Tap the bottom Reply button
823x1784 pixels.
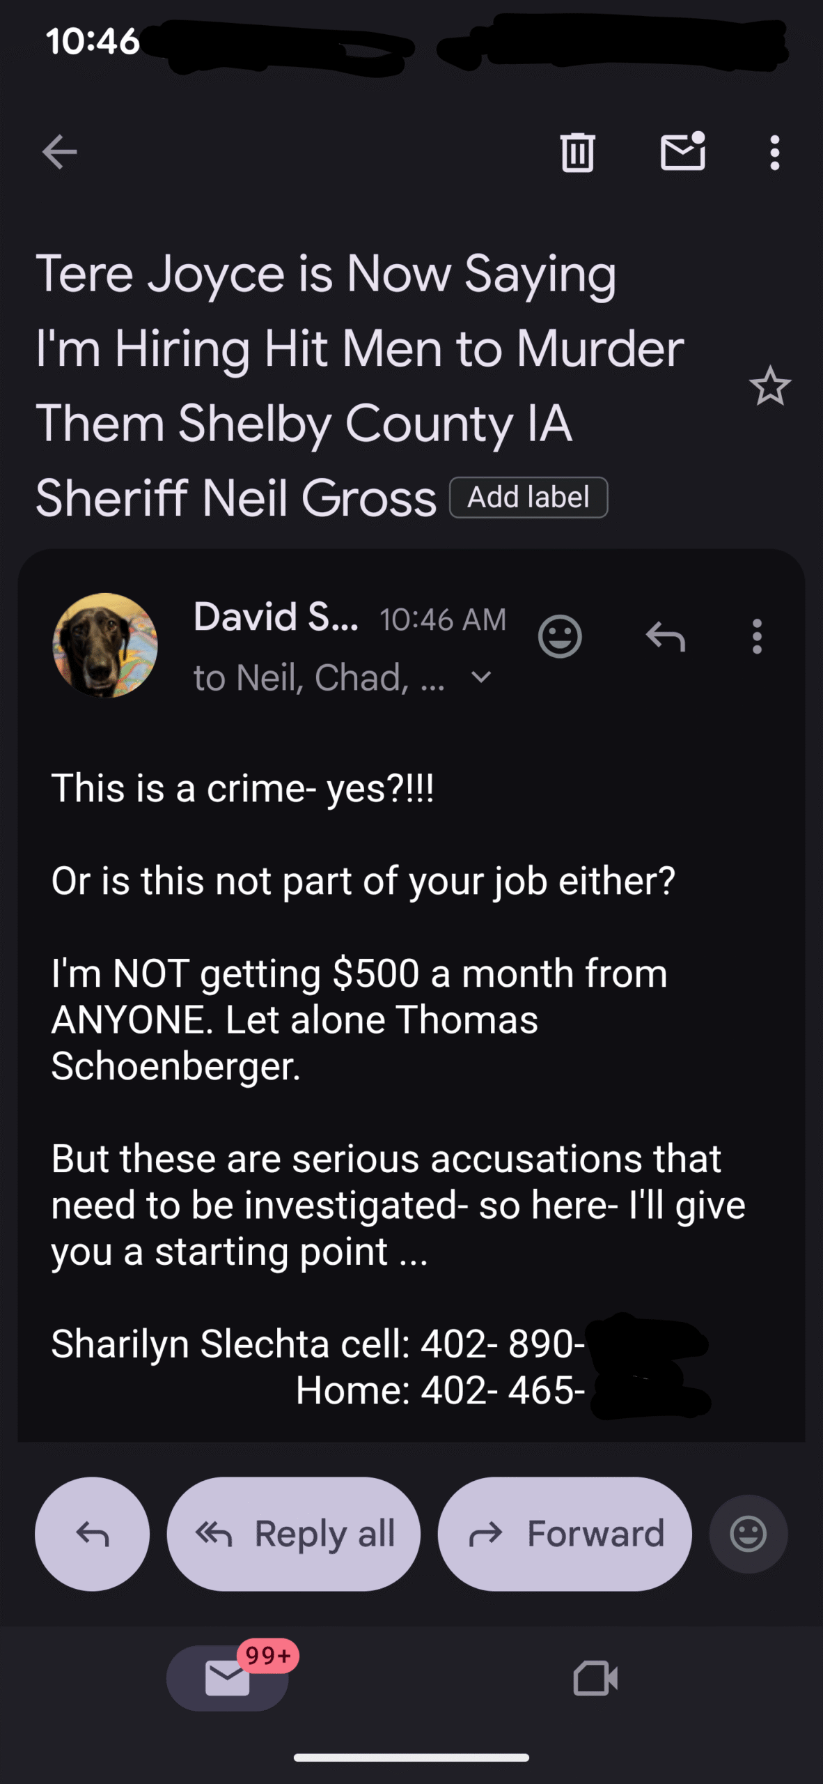click(x=92, y=1534)
